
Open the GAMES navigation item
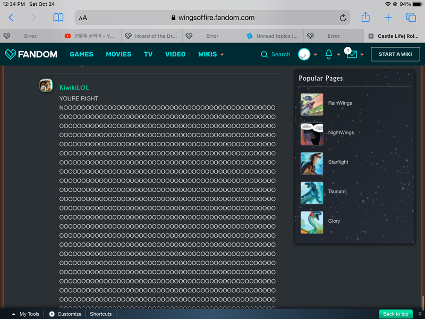click(x=81, y=54)
